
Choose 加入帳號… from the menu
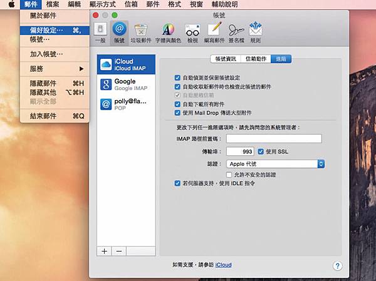coord(55,54)
